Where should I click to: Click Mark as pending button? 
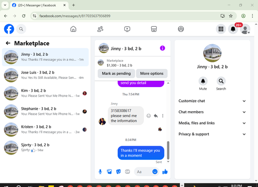pos(116,74)
